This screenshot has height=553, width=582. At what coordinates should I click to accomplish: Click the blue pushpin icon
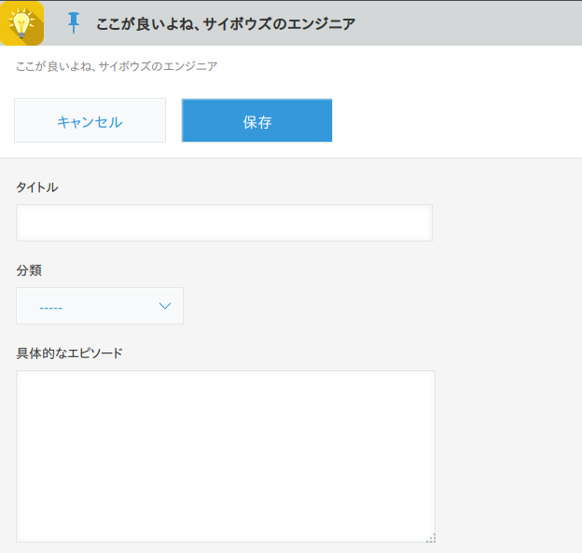(x=74, y=22)
